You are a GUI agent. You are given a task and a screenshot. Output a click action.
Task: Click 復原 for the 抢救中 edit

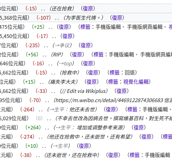93,73
